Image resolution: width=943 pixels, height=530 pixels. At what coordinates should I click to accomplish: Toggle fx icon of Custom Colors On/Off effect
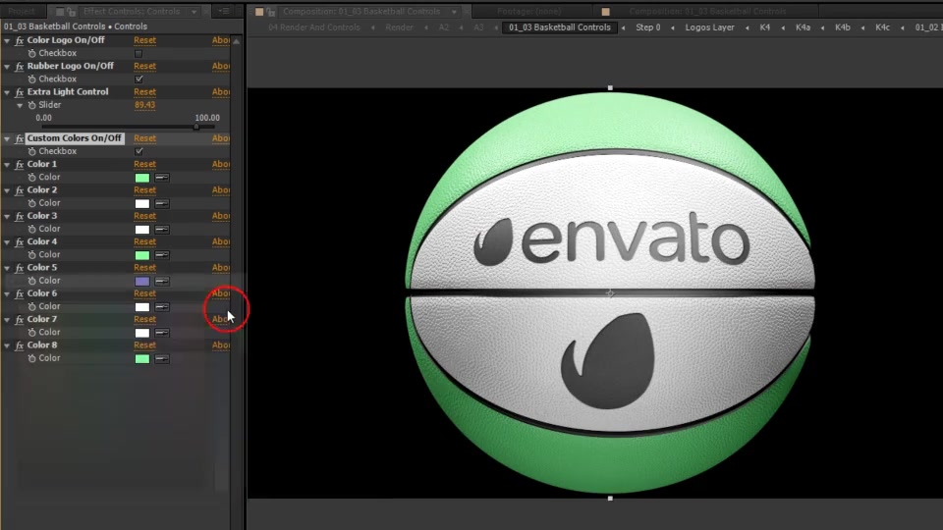click(20, 138)
